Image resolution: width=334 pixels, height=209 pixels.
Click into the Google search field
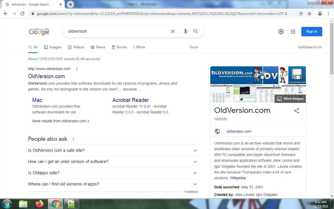(117, 31)
